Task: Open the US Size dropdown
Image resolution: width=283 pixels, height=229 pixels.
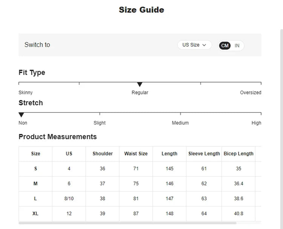Action: (194, 45)
